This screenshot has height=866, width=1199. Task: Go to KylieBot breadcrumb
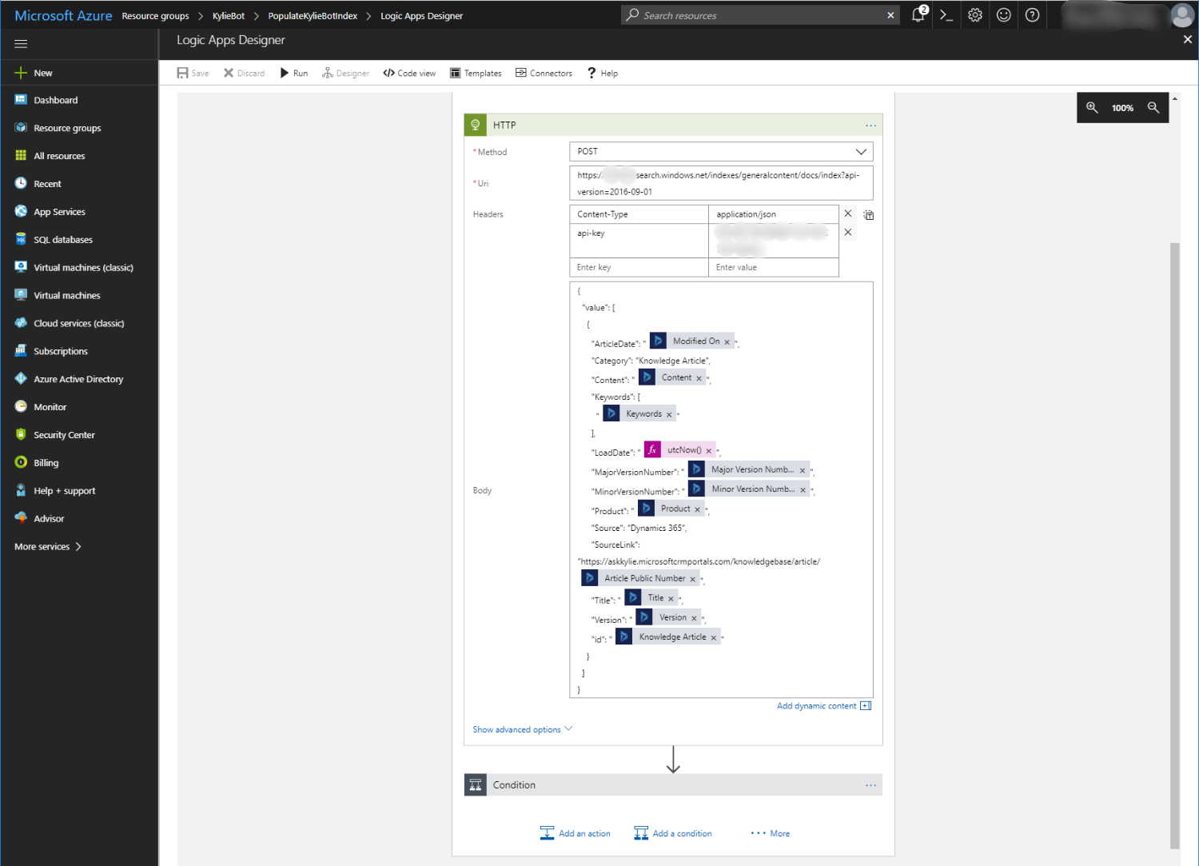(229, 16)
